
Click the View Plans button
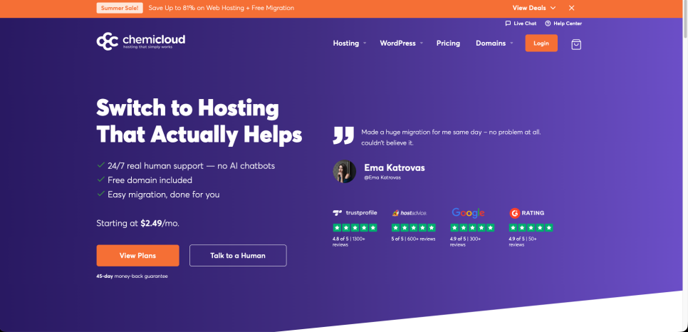click(x=137, y=256)
